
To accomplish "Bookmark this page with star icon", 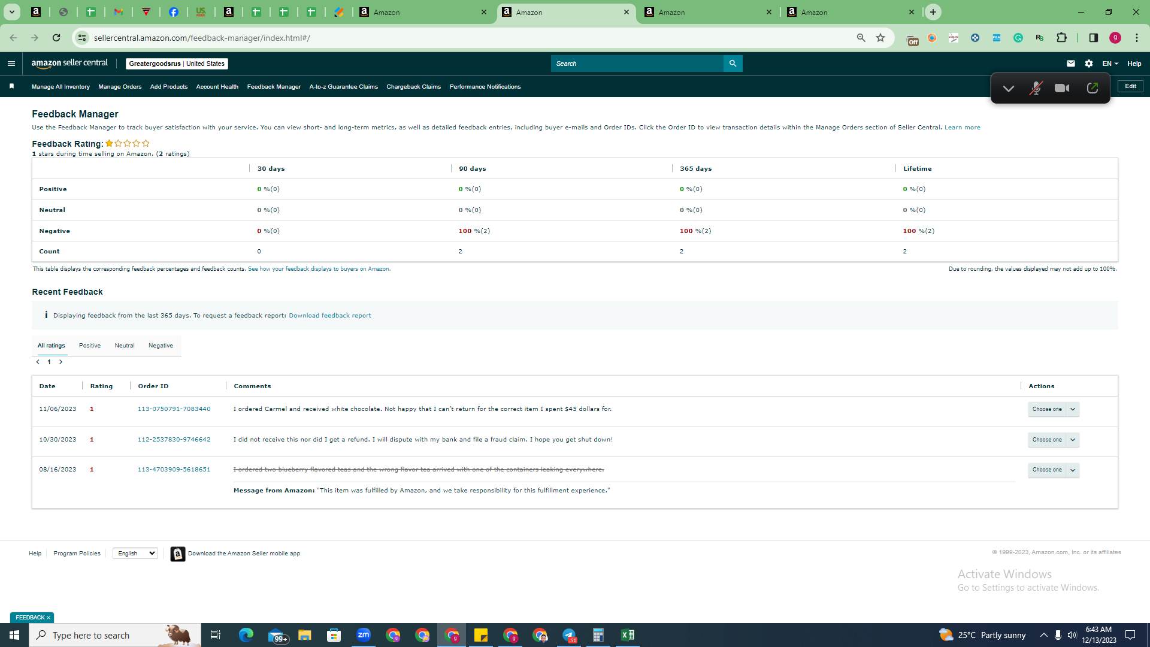I will tap(880, 38).
